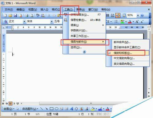Click the New blank document icon

[5, 15]
